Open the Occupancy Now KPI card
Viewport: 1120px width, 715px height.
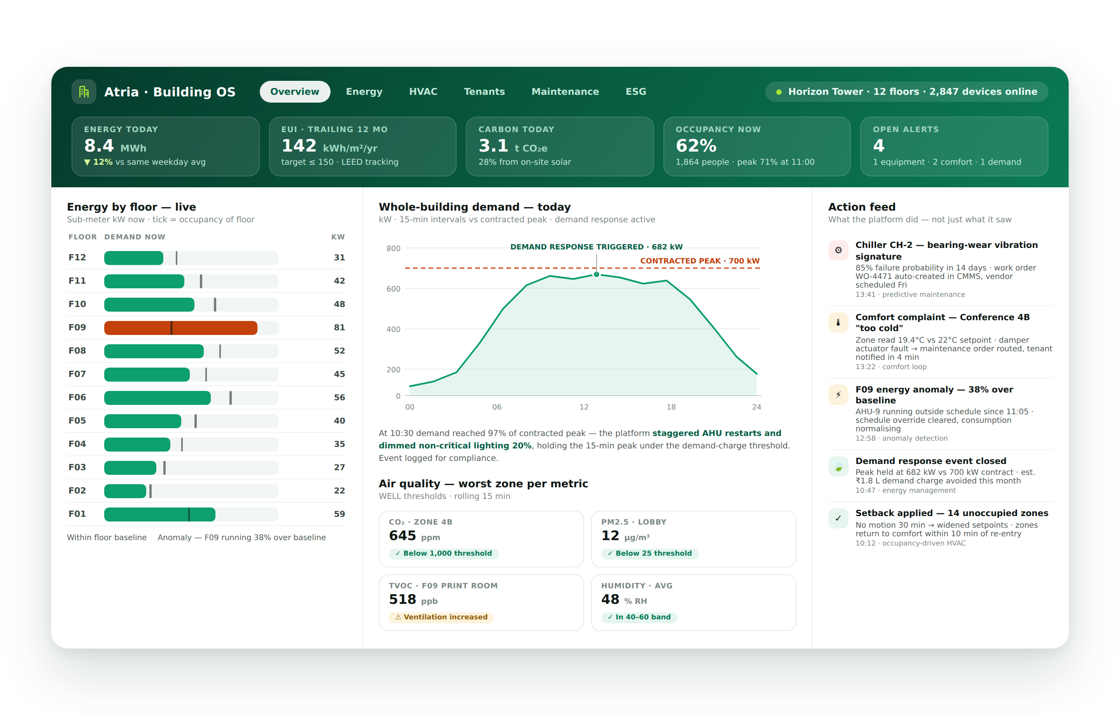757,146
